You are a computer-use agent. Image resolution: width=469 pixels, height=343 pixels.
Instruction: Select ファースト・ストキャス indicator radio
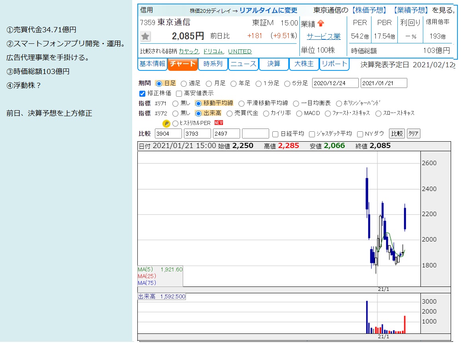pos(328,113)
